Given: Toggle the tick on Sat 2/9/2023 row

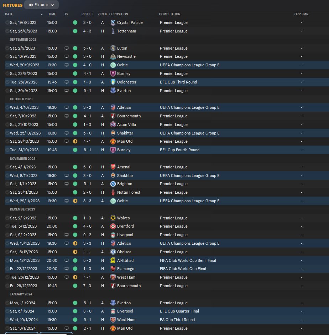Looking at the screenshot, I should [x=7, y=48].
